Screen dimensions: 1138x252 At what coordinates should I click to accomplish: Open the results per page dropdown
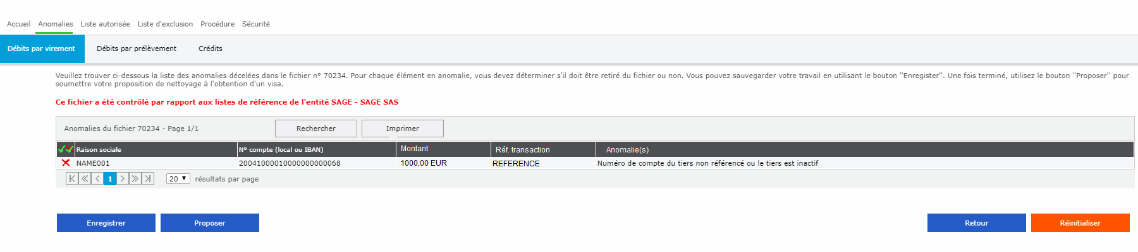click(x=178, y=179)
